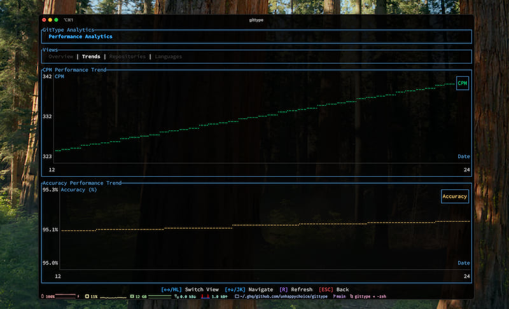509x309 pixels.
Task: Click the CPM legend box
Action: 462,83
